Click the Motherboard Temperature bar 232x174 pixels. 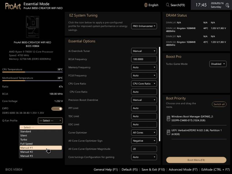pyautogui.click(x=32, y=81)
